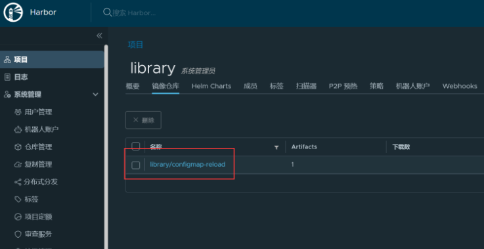Click the sidebar vertical scrollbar
This screenshot has width=484, height=249.
(x=106, y=147)
